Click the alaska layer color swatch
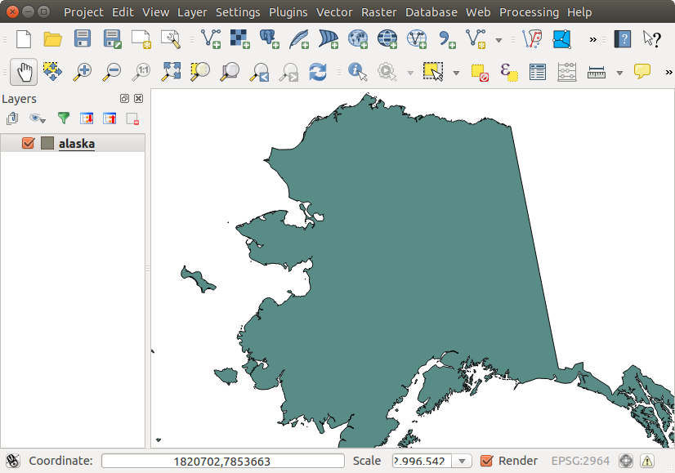Viewport: 675px width, 473px height. tap(47, 144)
